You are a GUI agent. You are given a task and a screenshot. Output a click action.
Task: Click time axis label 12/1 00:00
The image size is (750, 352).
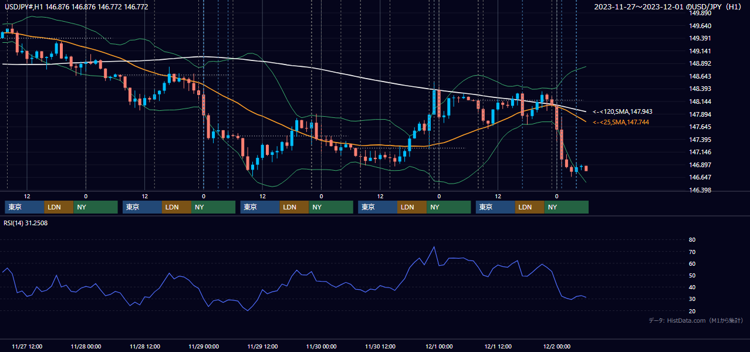coord(439,346)
